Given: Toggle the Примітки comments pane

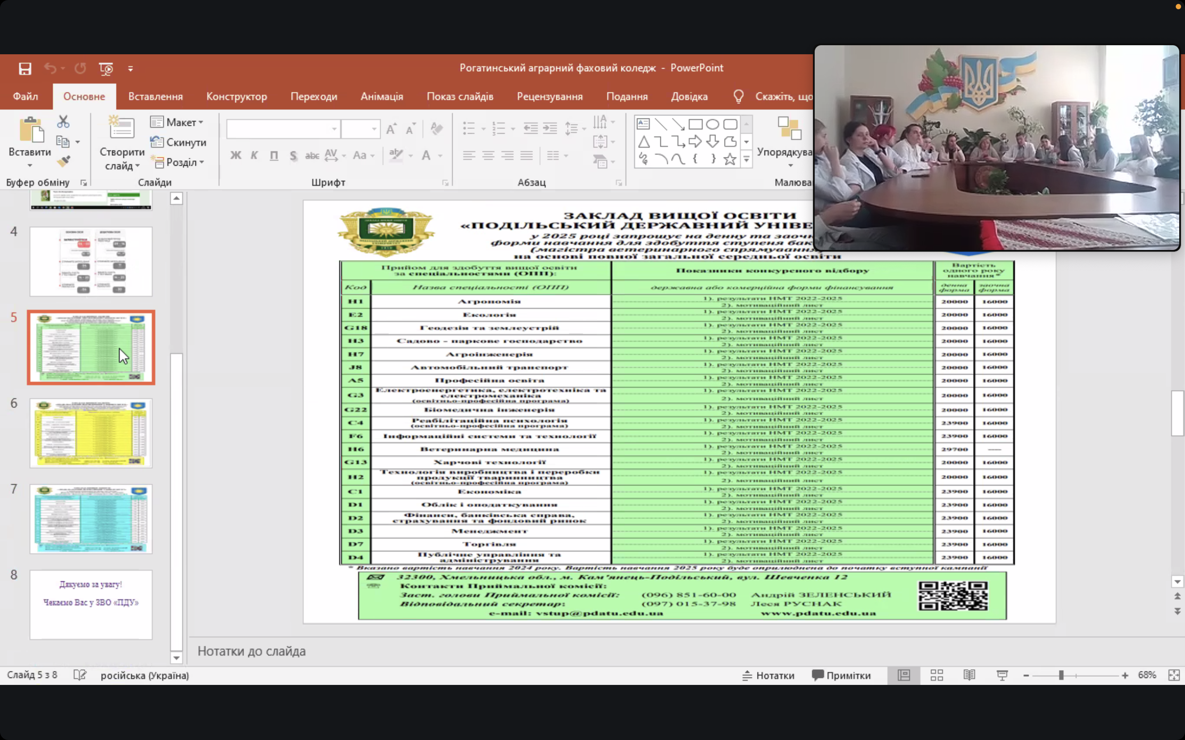Looking at the screenshot, I should tap(841, 675).
